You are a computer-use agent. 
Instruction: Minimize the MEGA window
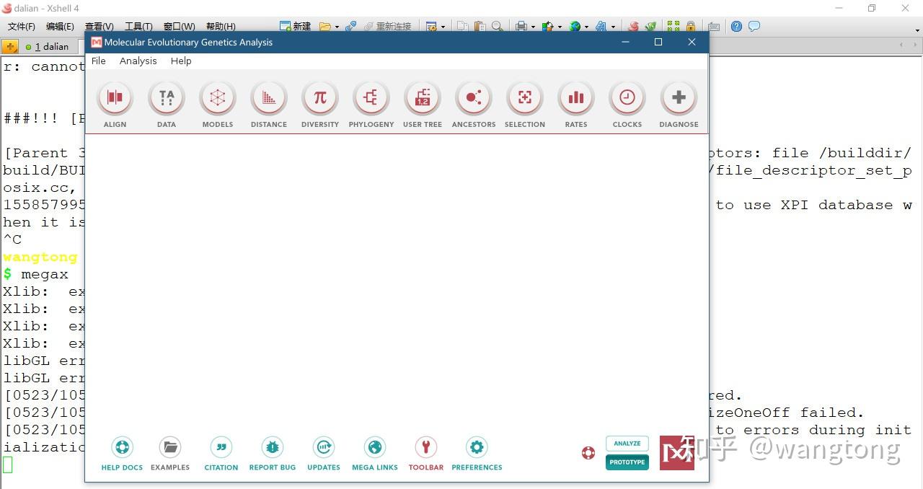(625, 42)
